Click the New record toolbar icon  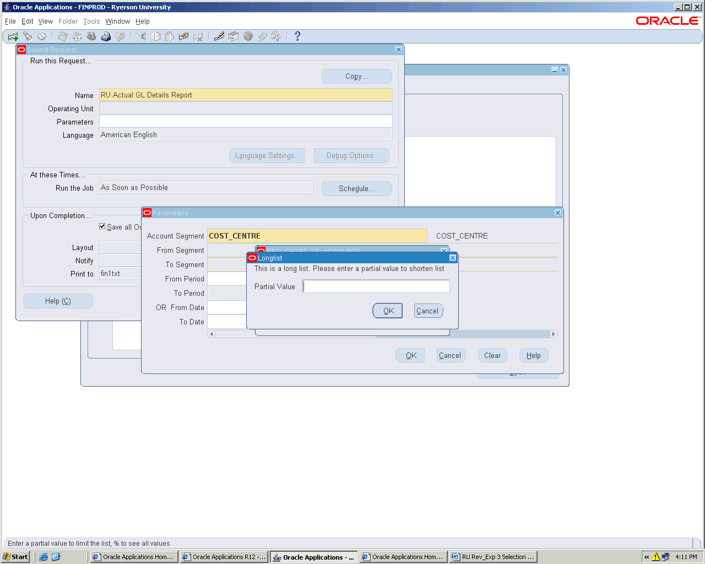(x=13, y=36)
